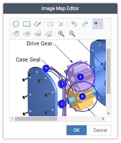
Task: Click the Bring Shape to Front icon
Action: click(x=16, y=34)
